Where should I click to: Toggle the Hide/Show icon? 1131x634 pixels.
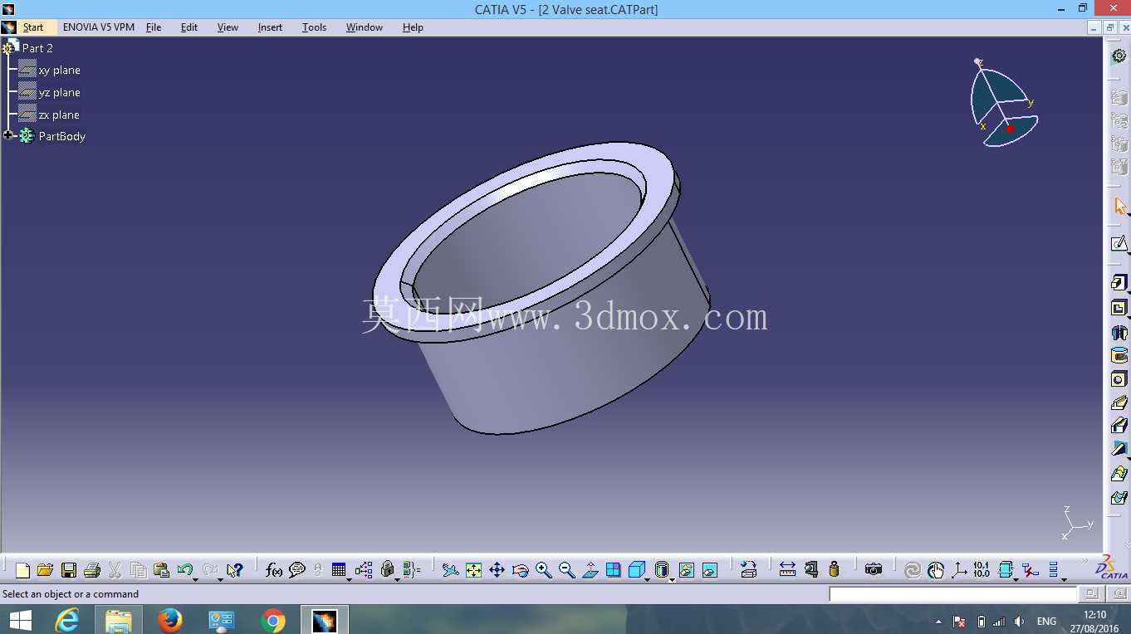tap(686, 570)
